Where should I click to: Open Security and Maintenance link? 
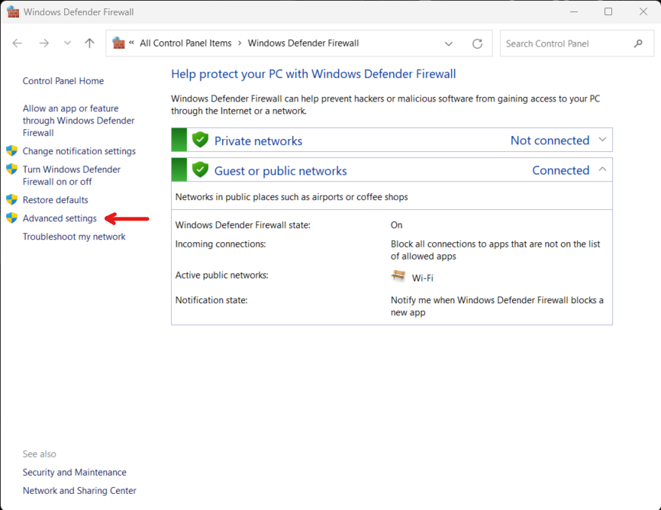[75, 473]
